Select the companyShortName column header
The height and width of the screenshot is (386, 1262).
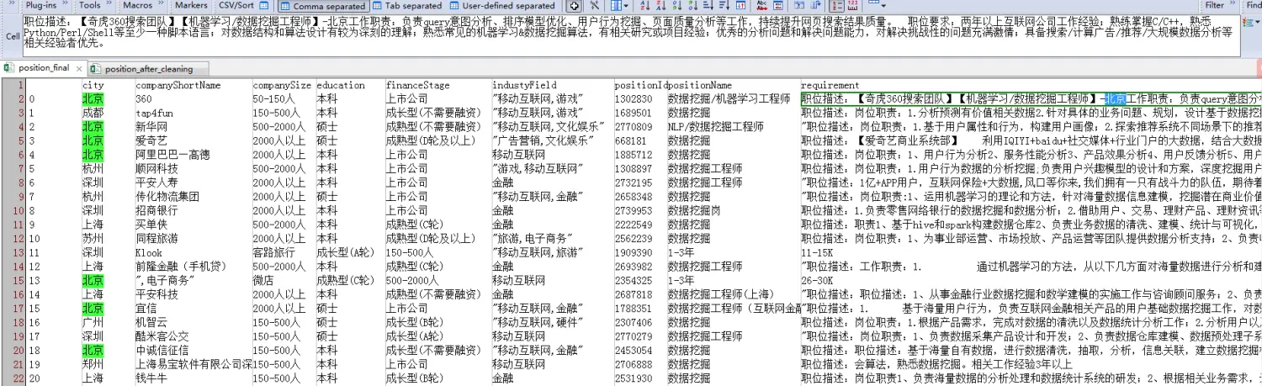(178, 86)
